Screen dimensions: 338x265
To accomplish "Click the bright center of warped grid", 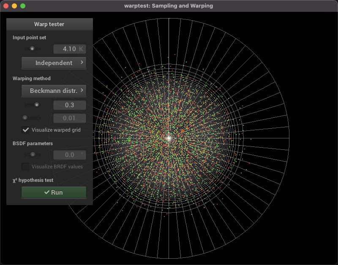I will 169,138.
